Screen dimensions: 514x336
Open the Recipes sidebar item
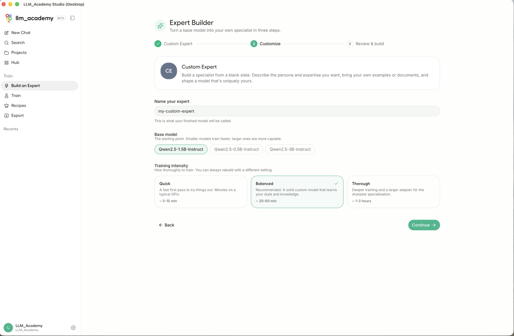pyautogui.click(x=40, y=106)
